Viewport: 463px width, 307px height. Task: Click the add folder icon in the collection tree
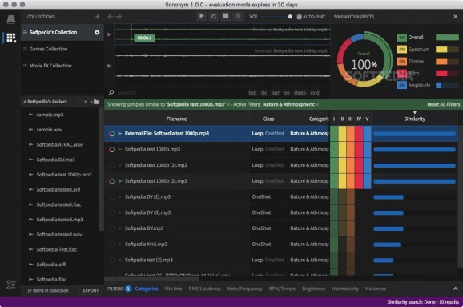pos(95,102)
